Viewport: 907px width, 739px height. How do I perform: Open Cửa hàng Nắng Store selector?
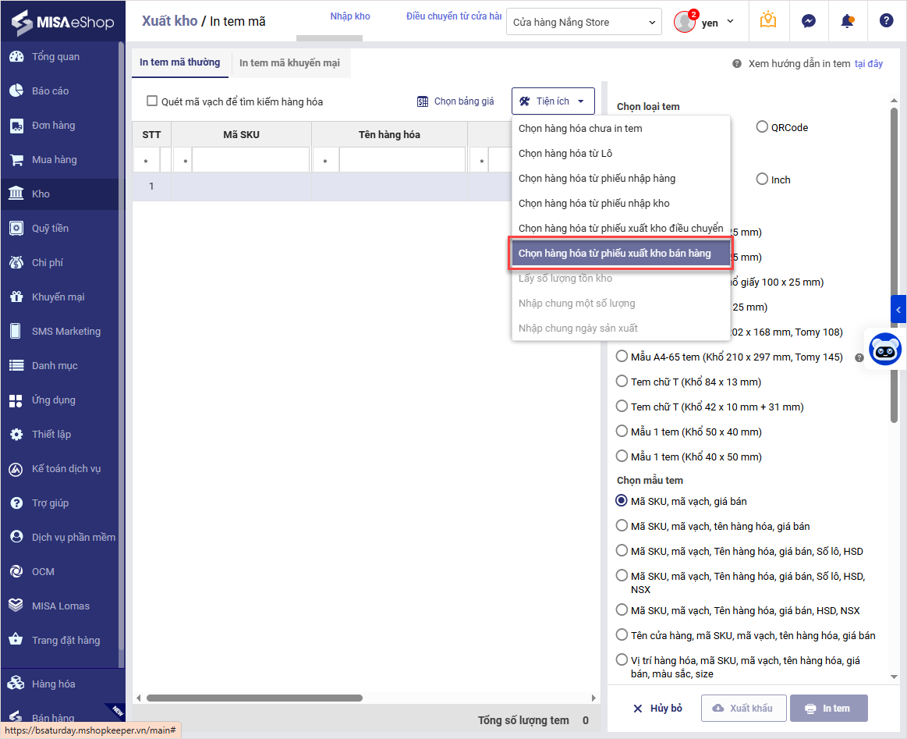pos(583,22)
